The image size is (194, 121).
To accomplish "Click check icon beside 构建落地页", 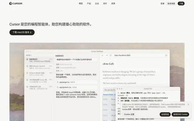I will pyautogui.click(x=27, y=59).
